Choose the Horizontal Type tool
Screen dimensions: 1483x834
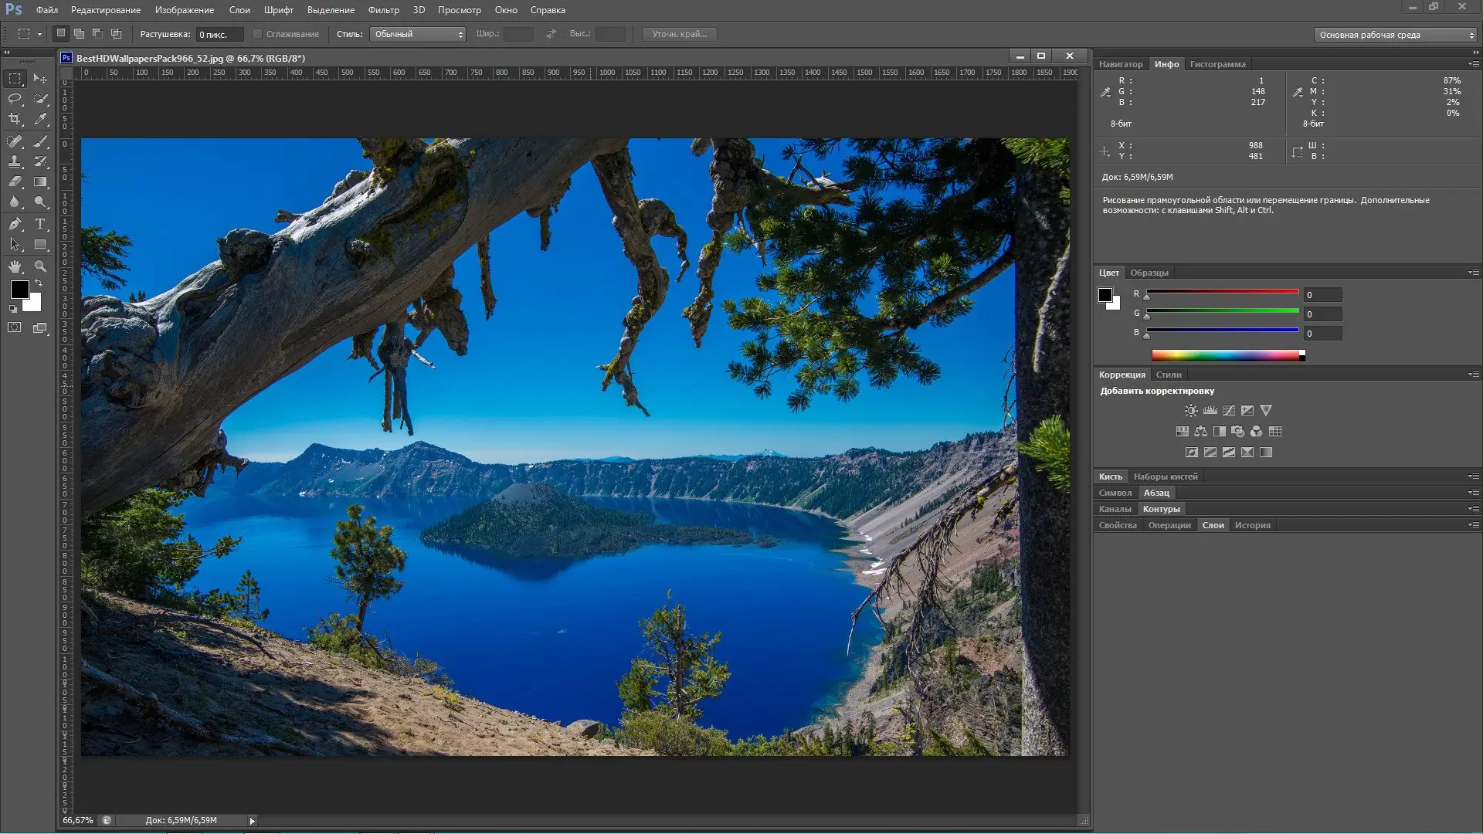41,224
